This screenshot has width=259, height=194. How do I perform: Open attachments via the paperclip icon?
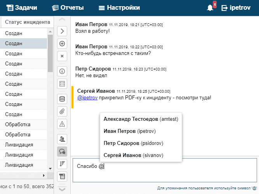(x=62, y=111)
